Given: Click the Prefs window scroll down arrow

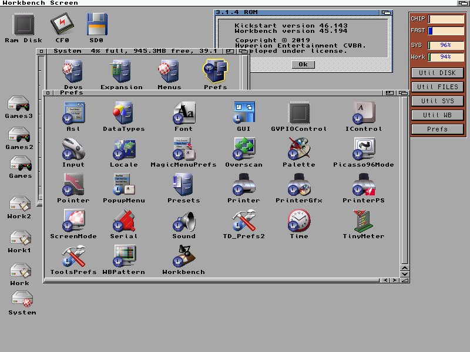Looking at the screenshot, I should [x=404, y=273].
